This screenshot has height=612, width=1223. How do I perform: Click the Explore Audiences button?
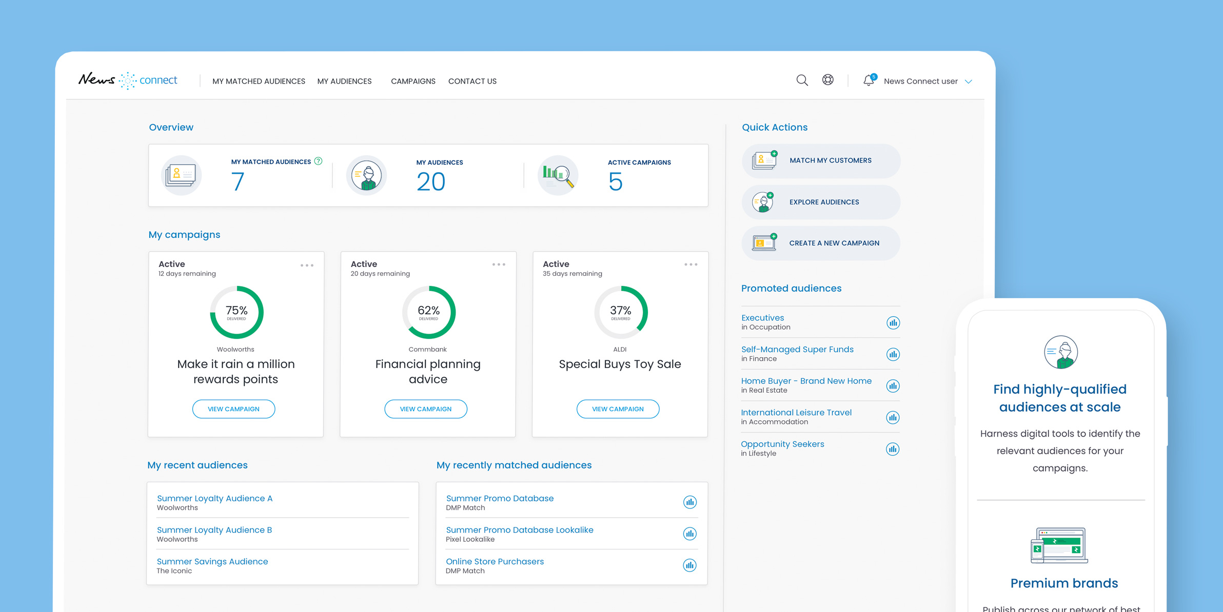tap(821, 202)
